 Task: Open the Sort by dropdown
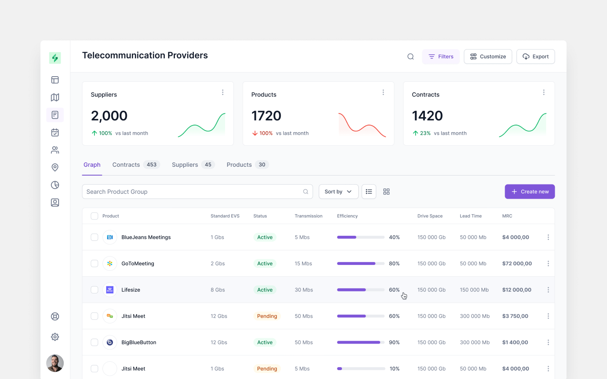click(338, 192)
